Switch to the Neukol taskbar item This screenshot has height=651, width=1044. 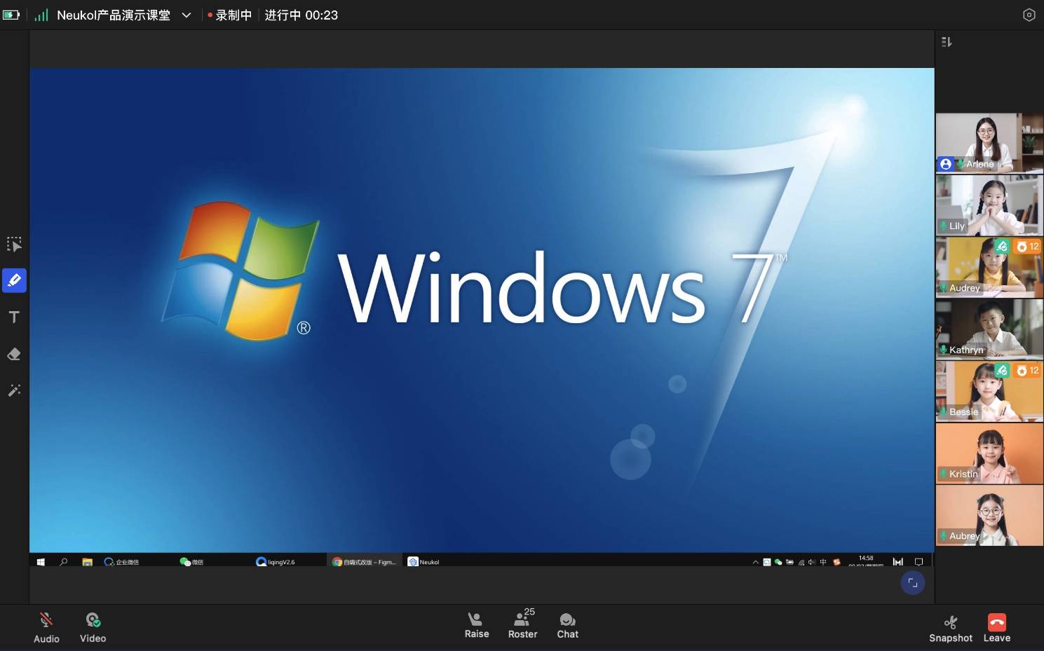[423, 562]
